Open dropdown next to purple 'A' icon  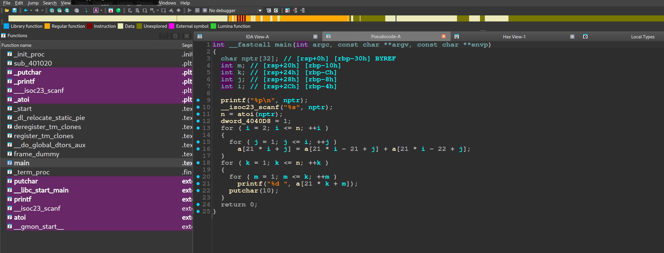(101, 10)
